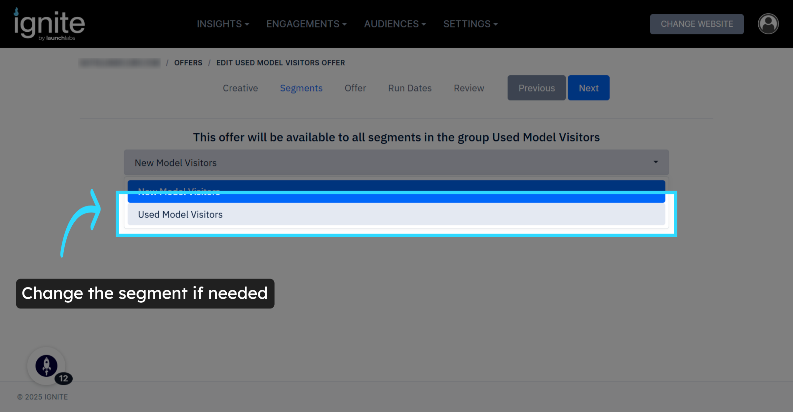793x412 pixels.
Task: Click the Previous button
Action: click(536, 88)
